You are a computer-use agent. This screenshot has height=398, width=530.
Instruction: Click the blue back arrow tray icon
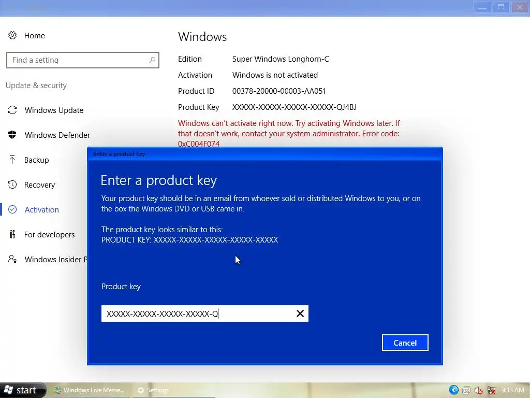(x=453, y=390)
